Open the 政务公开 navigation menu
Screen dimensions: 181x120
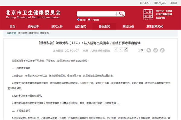click(x=57, y=26)
